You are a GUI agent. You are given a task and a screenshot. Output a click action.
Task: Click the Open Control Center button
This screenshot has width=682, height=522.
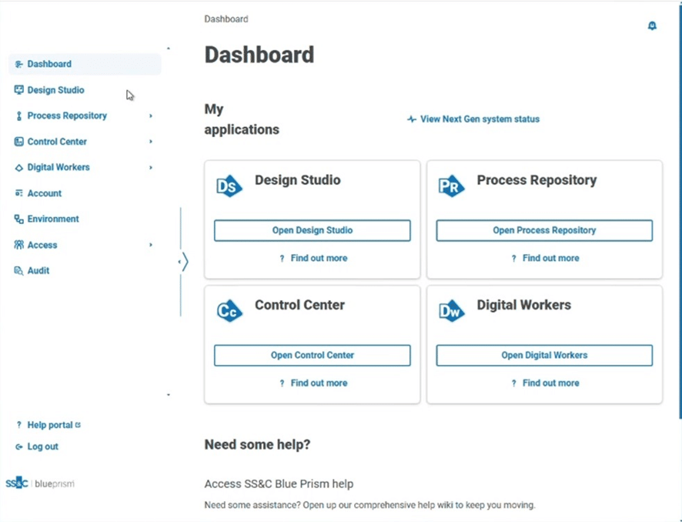tap(313, 356)
